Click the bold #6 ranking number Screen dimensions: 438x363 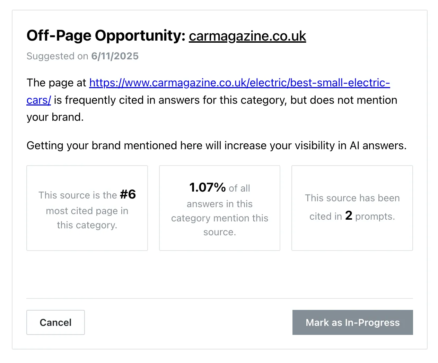point(128,194)
